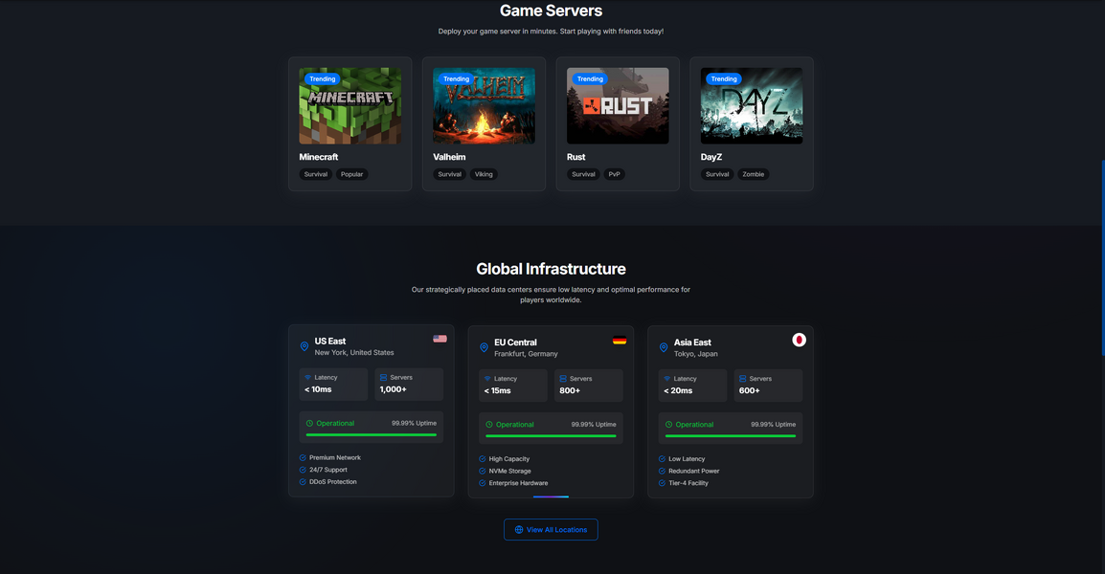This screenshot has width=1105, height=574.
Task: Click the Survival tag on Rust card
Action: click(x=583, y=174)
